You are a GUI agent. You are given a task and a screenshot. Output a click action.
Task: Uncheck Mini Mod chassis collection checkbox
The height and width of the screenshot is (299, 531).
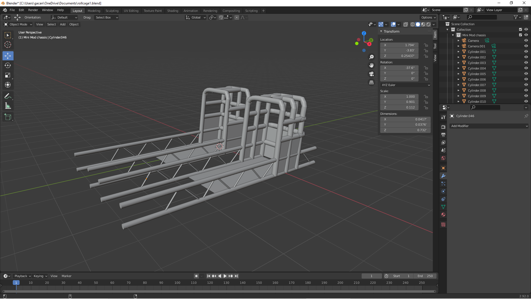[x=520, y=35]
